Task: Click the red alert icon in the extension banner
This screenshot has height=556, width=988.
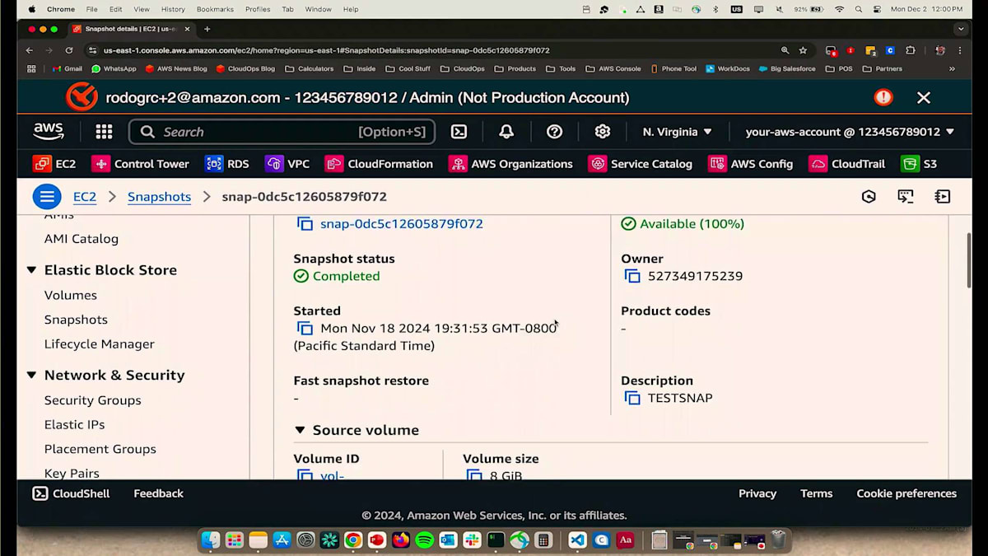Action: pyautogui.click(x=883, y=97)
